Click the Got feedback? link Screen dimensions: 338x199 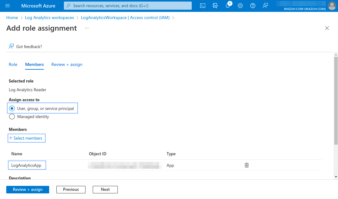point(29,47)
